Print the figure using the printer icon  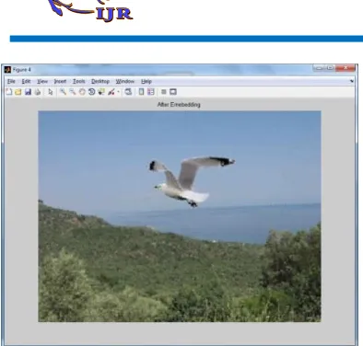click(38, 92)
